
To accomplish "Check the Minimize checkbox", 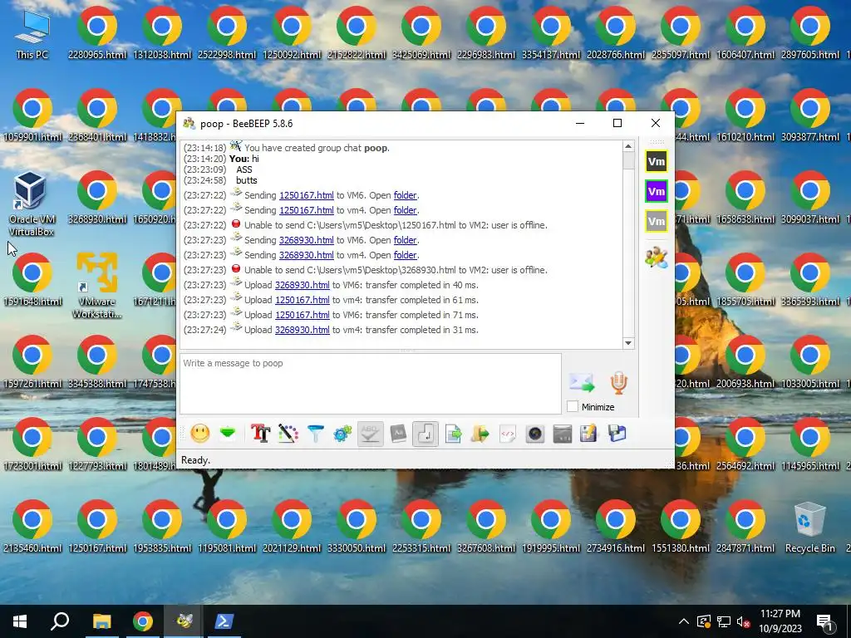I will click(x=573, y=406).
